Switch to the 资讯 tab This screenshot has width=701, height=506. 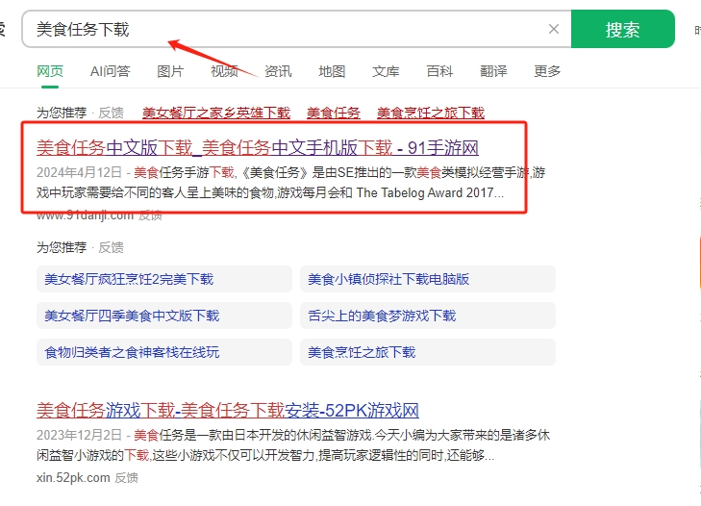point(278,71)
